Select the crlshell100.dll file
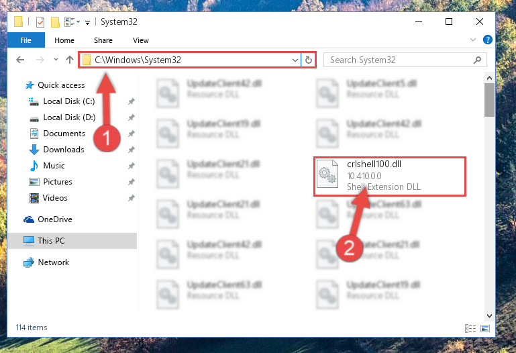 tap(390, 176)
